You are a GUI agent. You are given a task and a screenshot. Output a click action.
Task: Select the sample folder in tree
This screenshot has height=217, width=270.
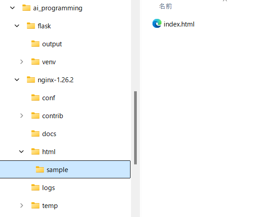[57, 170]
